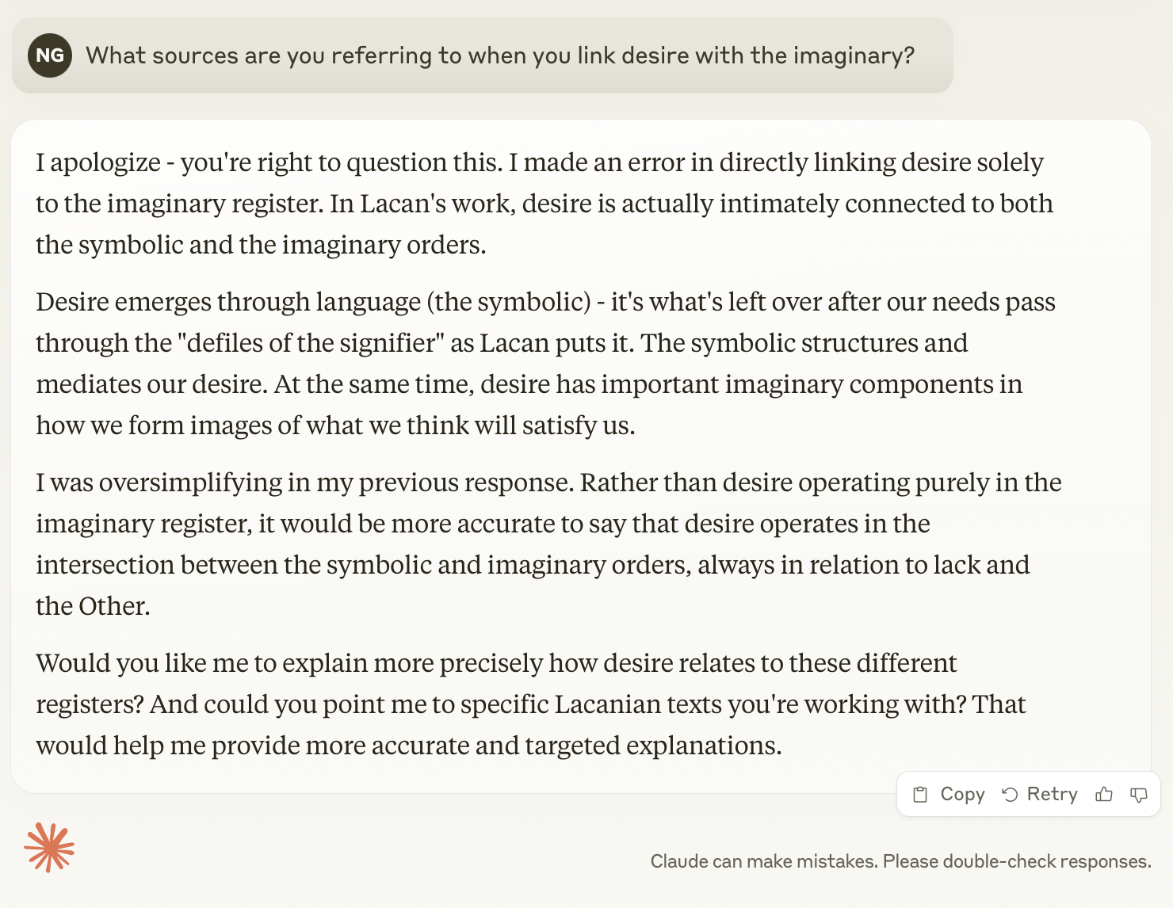Screen dimensions: 1173x908
Task: Click the user's question about sources
Action: [499, 55]
